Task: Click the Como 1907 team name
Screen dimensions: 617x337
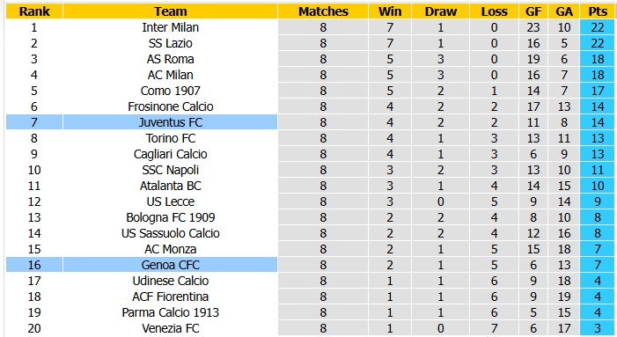Action: point(171,91)
